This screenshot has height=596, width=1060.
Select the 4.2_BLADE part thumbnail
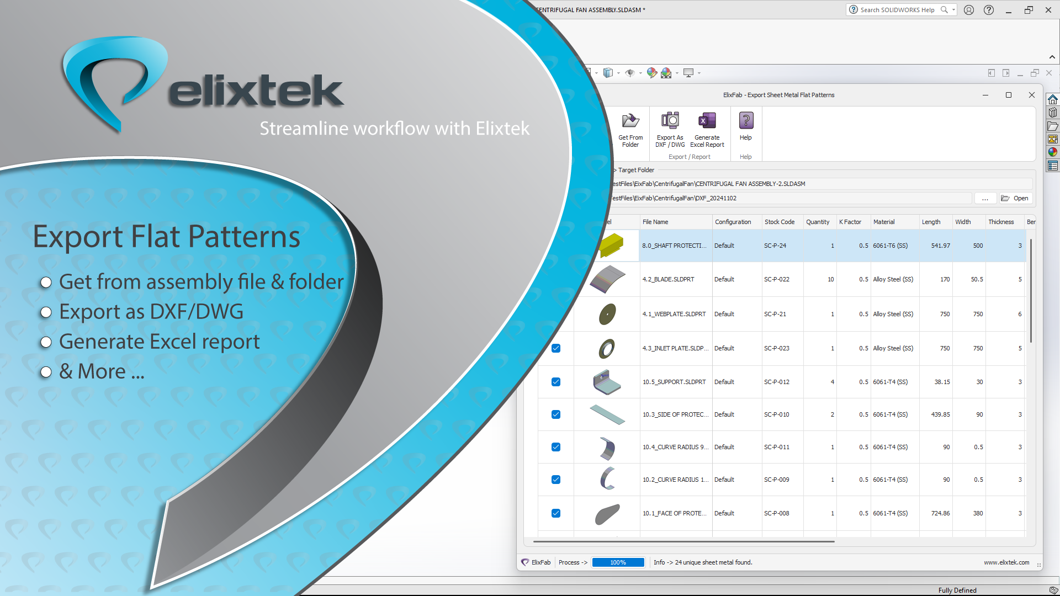click(607, 279)
